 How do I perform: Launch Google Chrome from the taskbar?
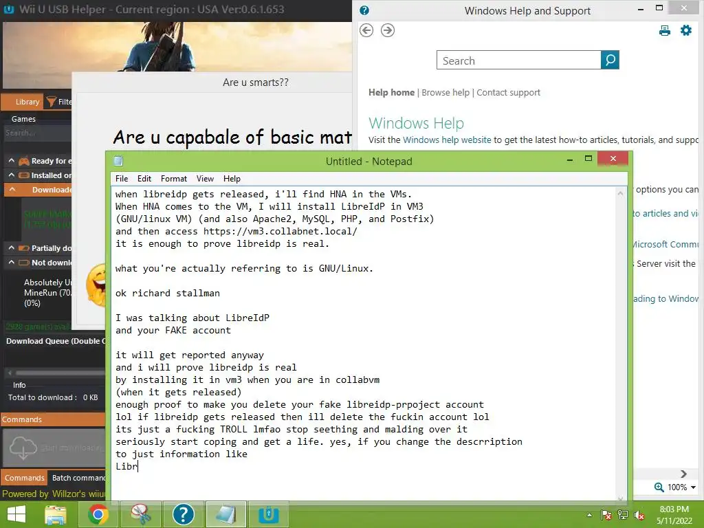pos(98,514)
